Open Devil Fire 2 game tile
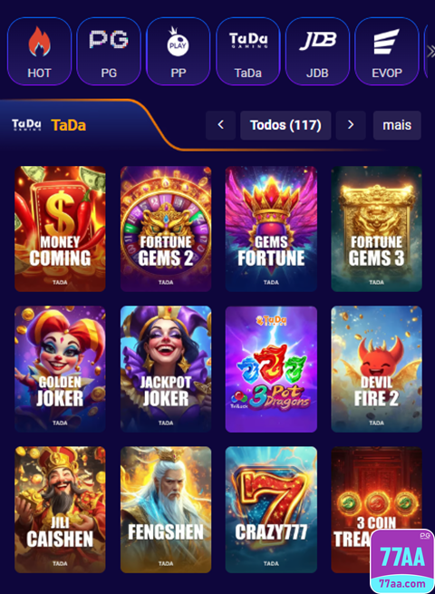The image size is (435, 594). 377,369
